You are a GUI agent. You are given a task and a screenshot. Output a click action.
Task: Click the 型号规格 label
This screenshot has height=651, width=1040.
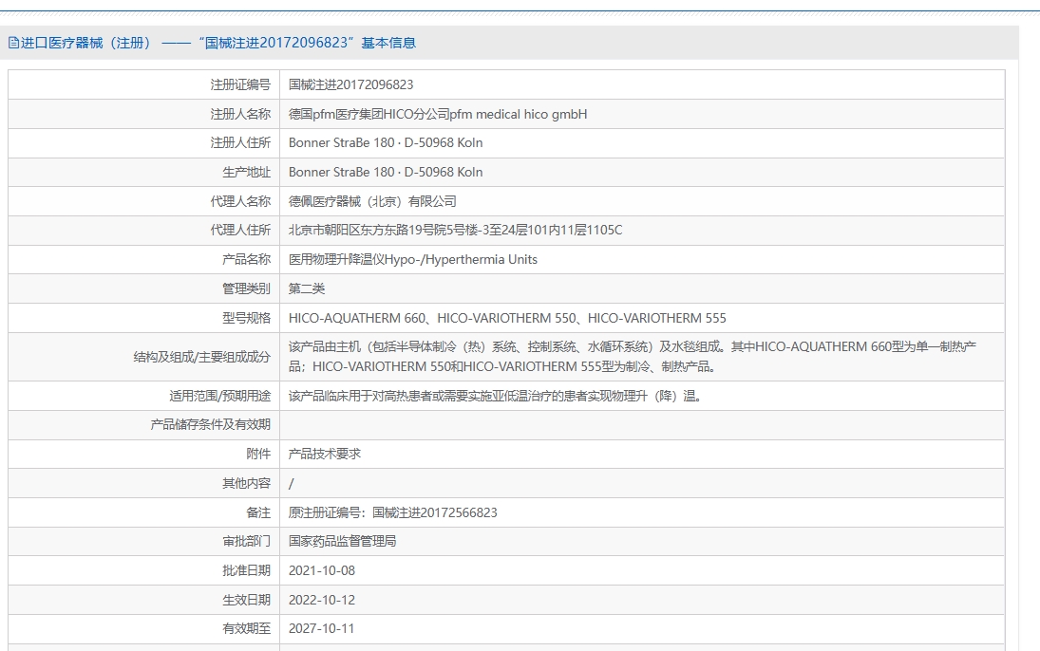[246, 318]
